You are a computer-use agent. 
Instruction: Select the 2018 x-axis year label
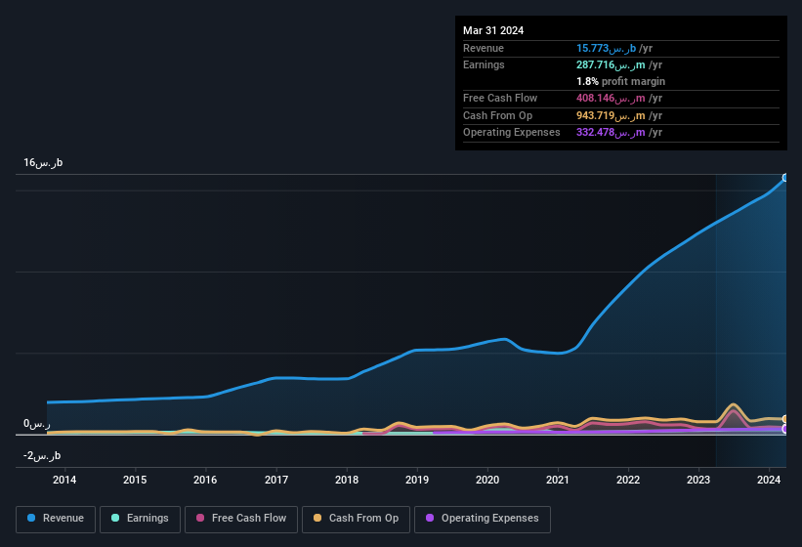click(346, 480)
